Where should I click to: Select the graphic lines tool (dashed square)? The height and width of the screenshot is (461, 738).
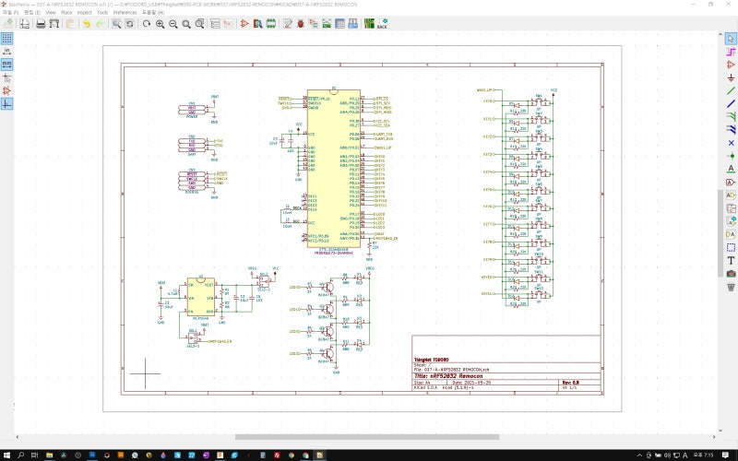[x=731, y=247]
